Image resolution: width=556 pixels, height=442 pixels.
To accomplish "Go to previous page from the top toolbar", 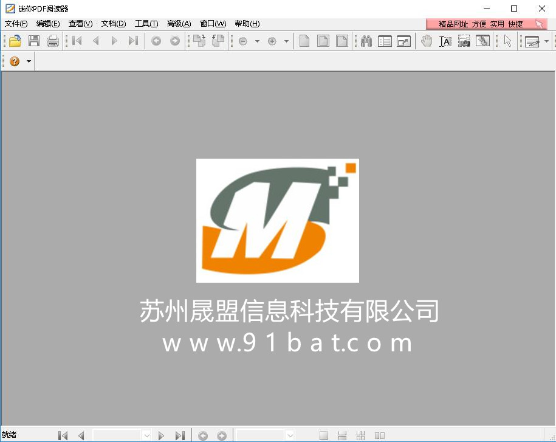I will (96, 41).
